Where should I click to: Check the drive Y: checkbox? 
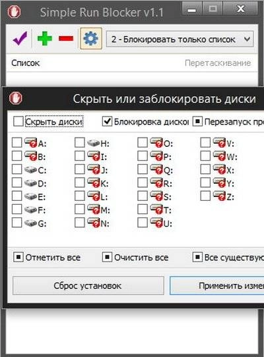(x=205, y=182)
